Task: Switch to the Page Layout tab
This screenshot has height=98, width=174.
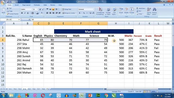Action: pyautogui.click(x=26, y=5)
